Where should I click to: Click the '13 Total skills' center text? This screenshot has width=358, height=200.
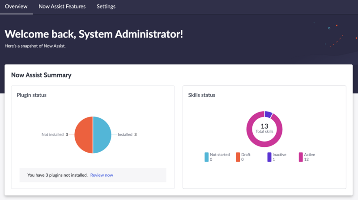(264, 129)
